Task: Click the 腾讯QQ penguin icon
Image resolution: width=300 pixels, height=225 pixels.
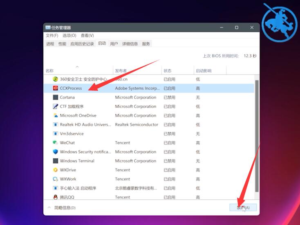Action: [x=55, y=197]
